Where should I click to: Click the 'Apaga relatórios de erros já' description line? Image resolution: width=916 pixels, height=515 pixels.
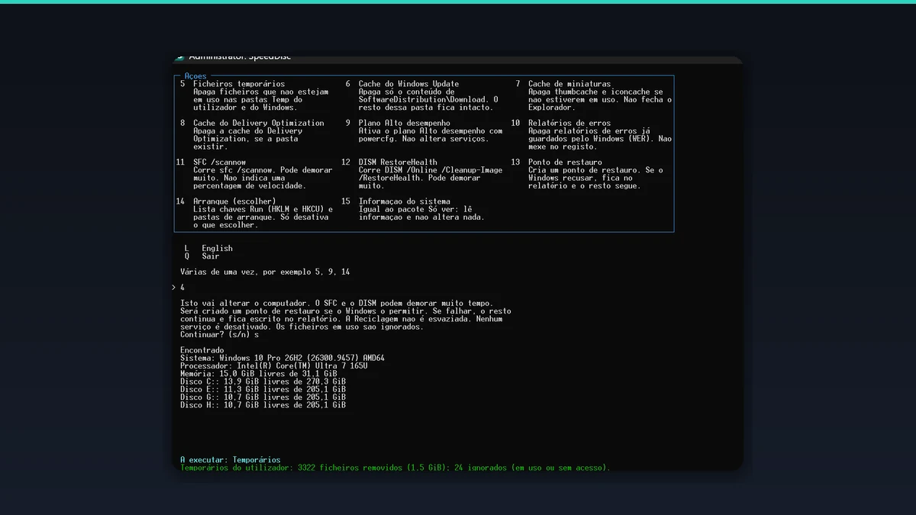[x=589, y=130]
